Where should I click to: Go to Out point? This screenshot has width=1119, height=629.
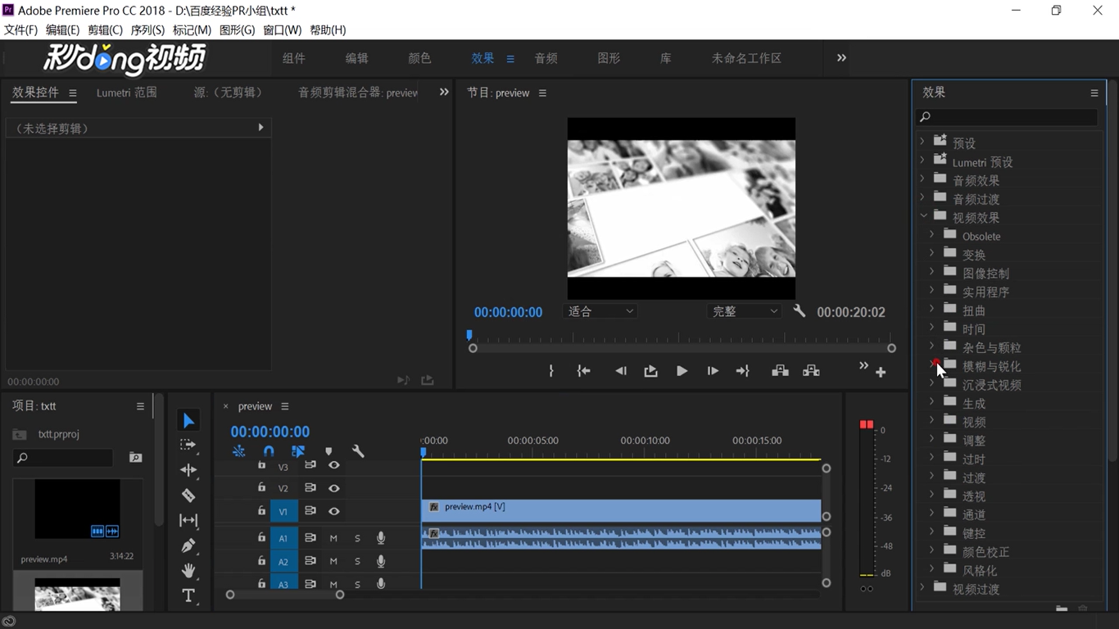[743, 371]
